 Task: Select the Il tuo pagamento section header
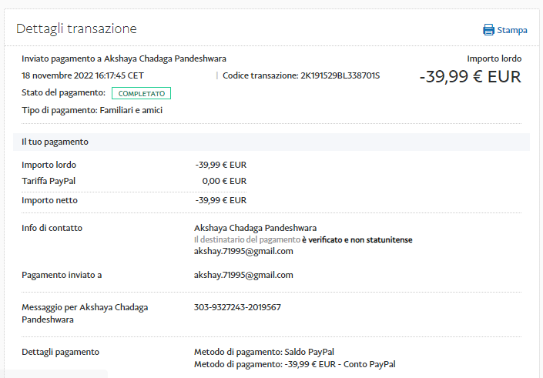coord(55,142)
